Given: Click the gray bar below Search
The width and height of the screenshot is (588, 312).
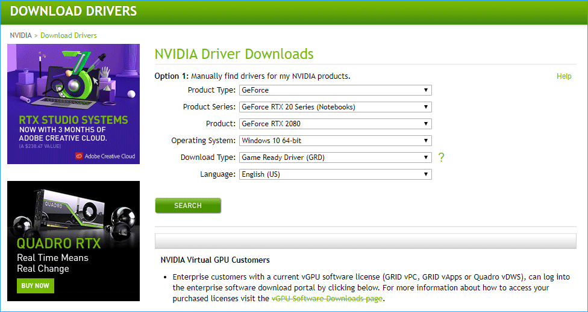Looking at the screenshot, I should click(x=366, y=241).
